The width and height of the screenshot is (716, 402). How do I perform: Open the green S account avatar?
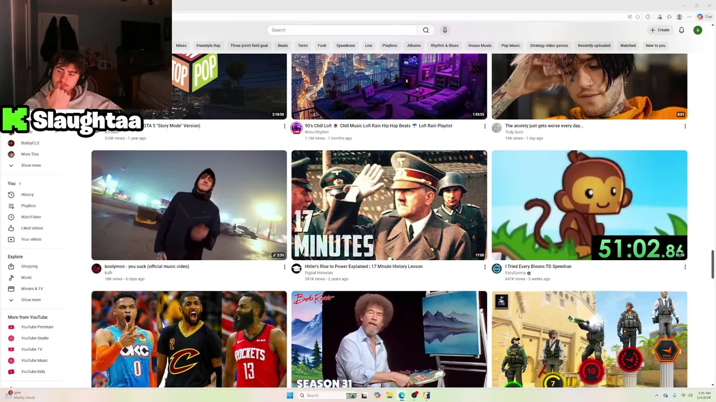[698, 30]
